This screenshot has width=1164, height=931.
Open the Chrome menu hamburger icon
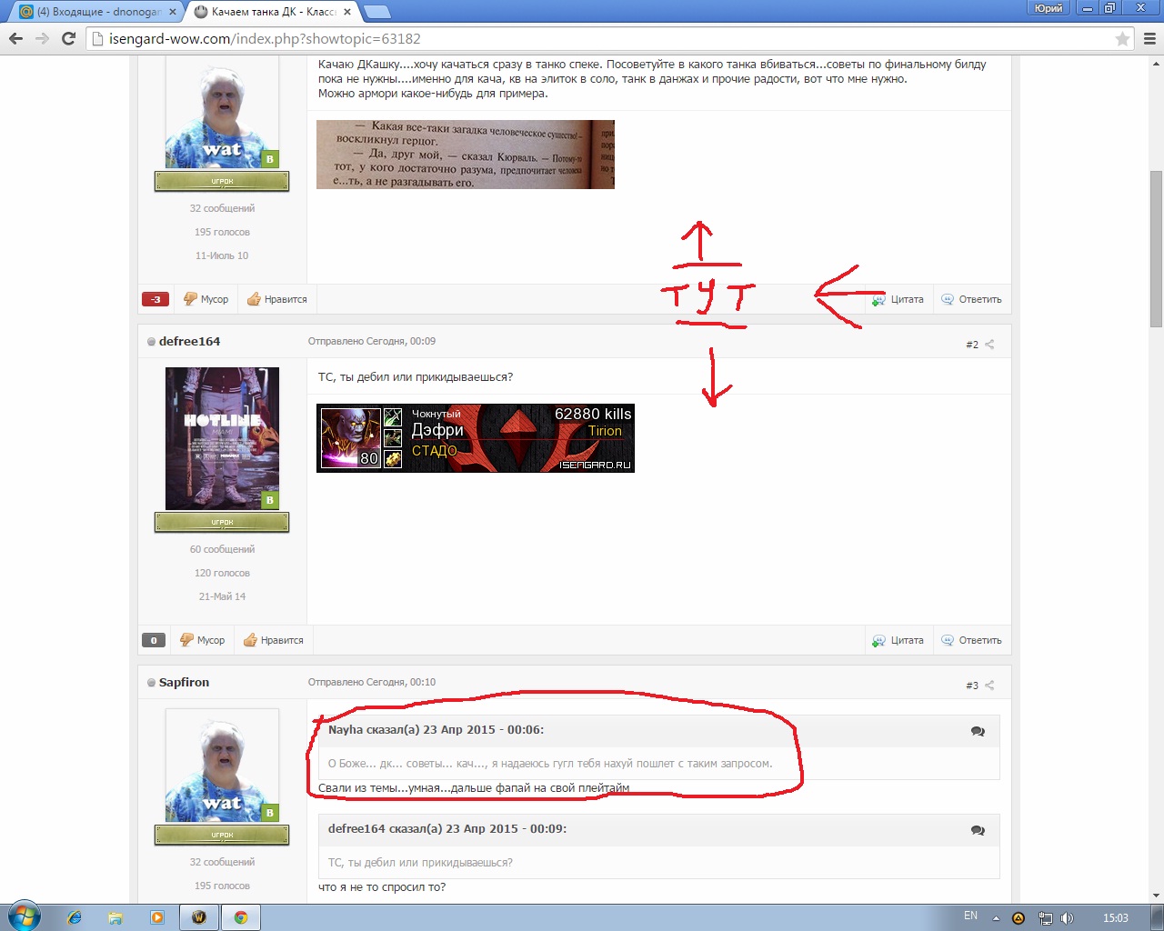[x=1149, y=38]
